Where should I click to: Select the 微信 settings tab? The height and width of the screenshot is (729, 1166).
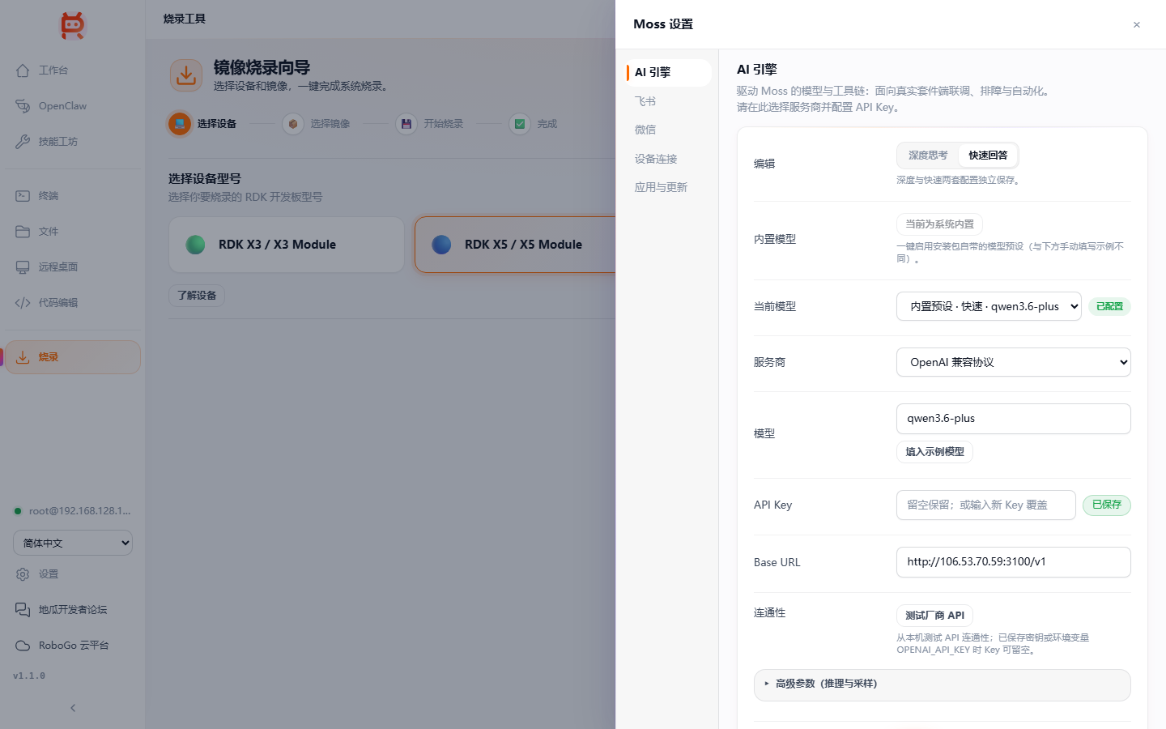point(669,130)
